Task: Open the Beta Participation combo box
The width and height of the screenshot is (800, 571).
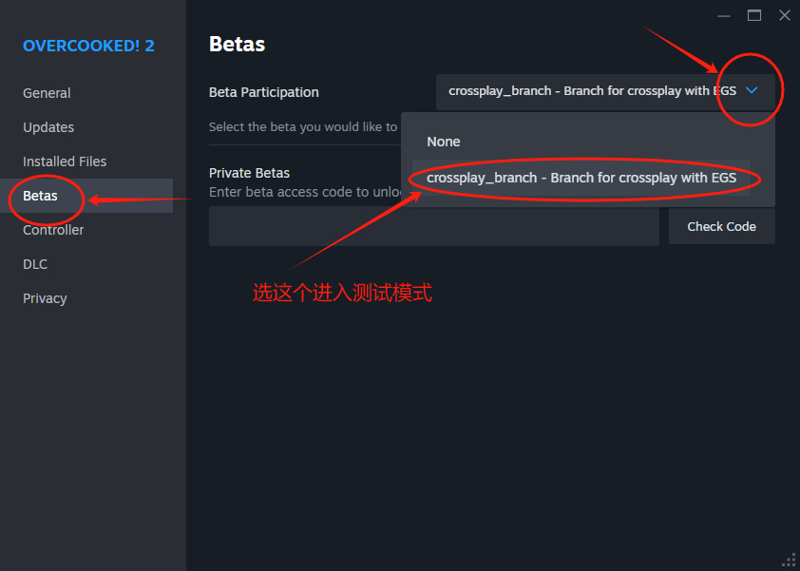Action: 593,92
